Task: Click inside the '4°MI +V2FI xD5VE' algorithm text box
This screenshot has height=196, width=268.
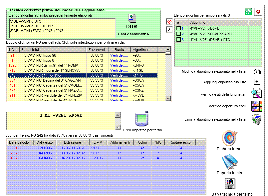Action: point(61,121)
